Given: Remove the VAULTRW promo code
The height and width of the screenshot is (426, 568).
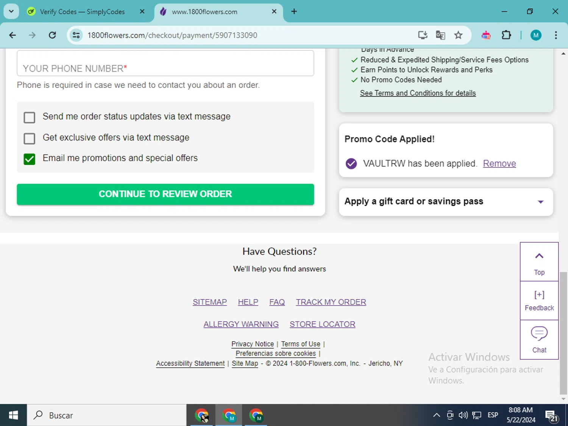Looking at the screenshot, I should click(499, 164).
